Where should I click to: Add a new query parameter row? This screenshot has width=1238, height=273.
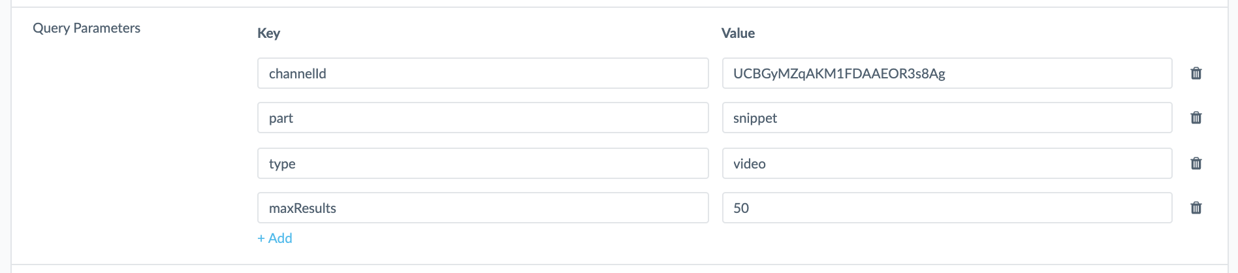(275, 238)
